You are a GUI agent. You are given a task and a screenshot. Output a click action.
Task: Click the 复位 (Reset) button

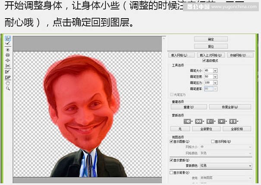point(211,46)
